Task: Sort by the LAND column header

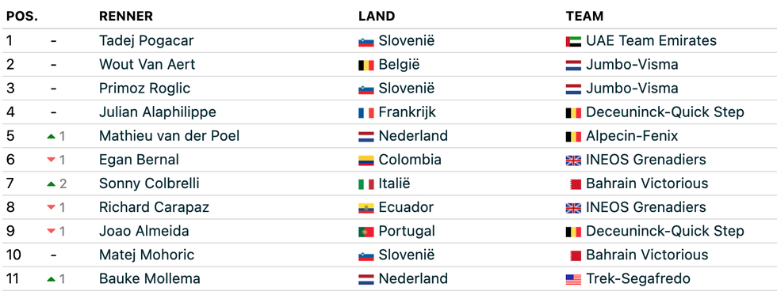Action: pyautogui.click(x=377, y=17)
